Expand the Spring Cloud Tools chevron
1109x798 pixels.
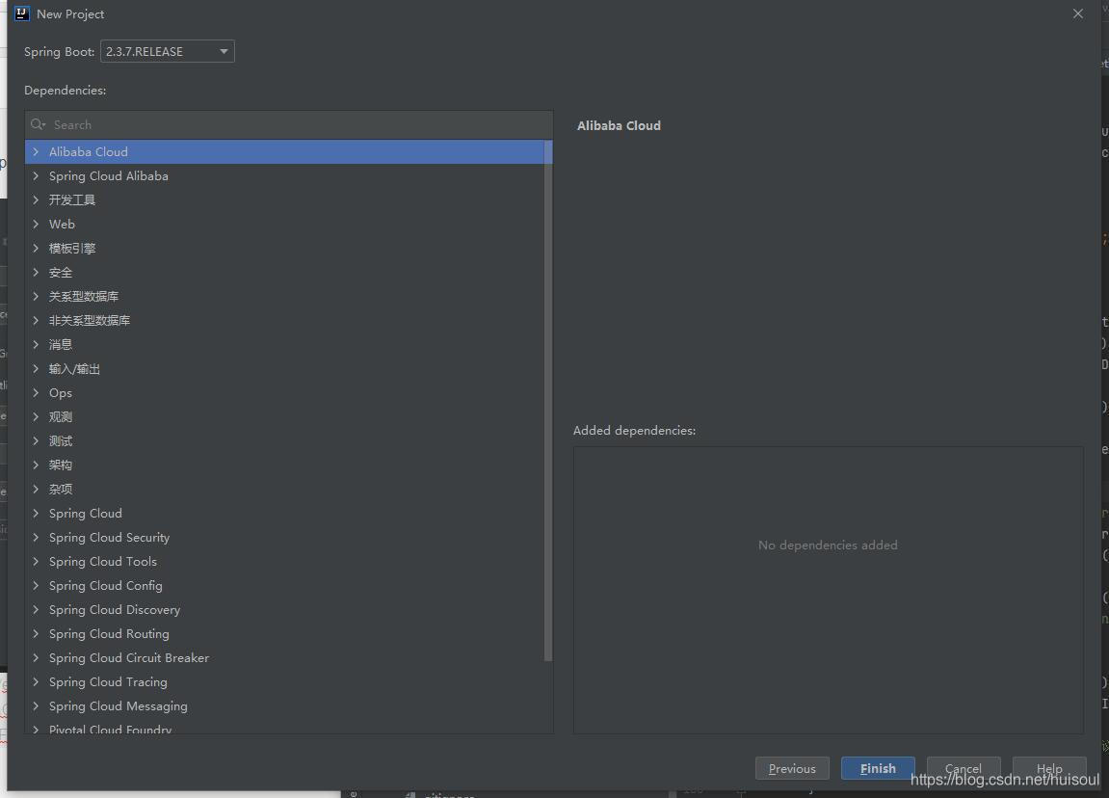click(36, 562)
